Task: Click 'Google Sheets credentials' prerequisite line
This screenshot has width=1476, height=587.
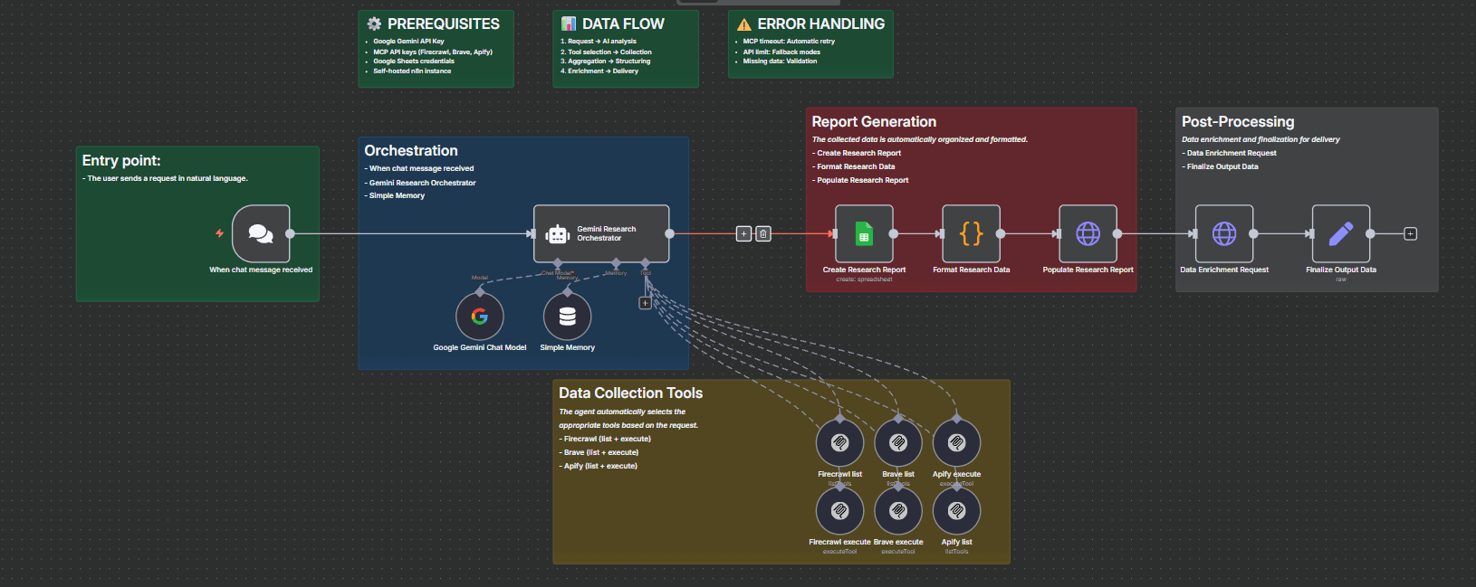Action: coord(414,62)
